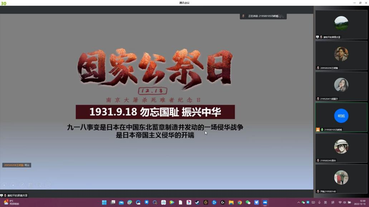The width and height of the screenshot is (369, 207).
Task: Select participant tile labeled 219520411
Action: point(341,86)
